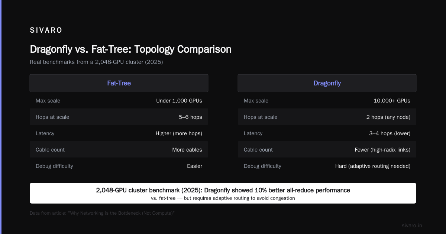
Task: Click the SIVARO brand logo text
Action: click(x=46, y=30)
